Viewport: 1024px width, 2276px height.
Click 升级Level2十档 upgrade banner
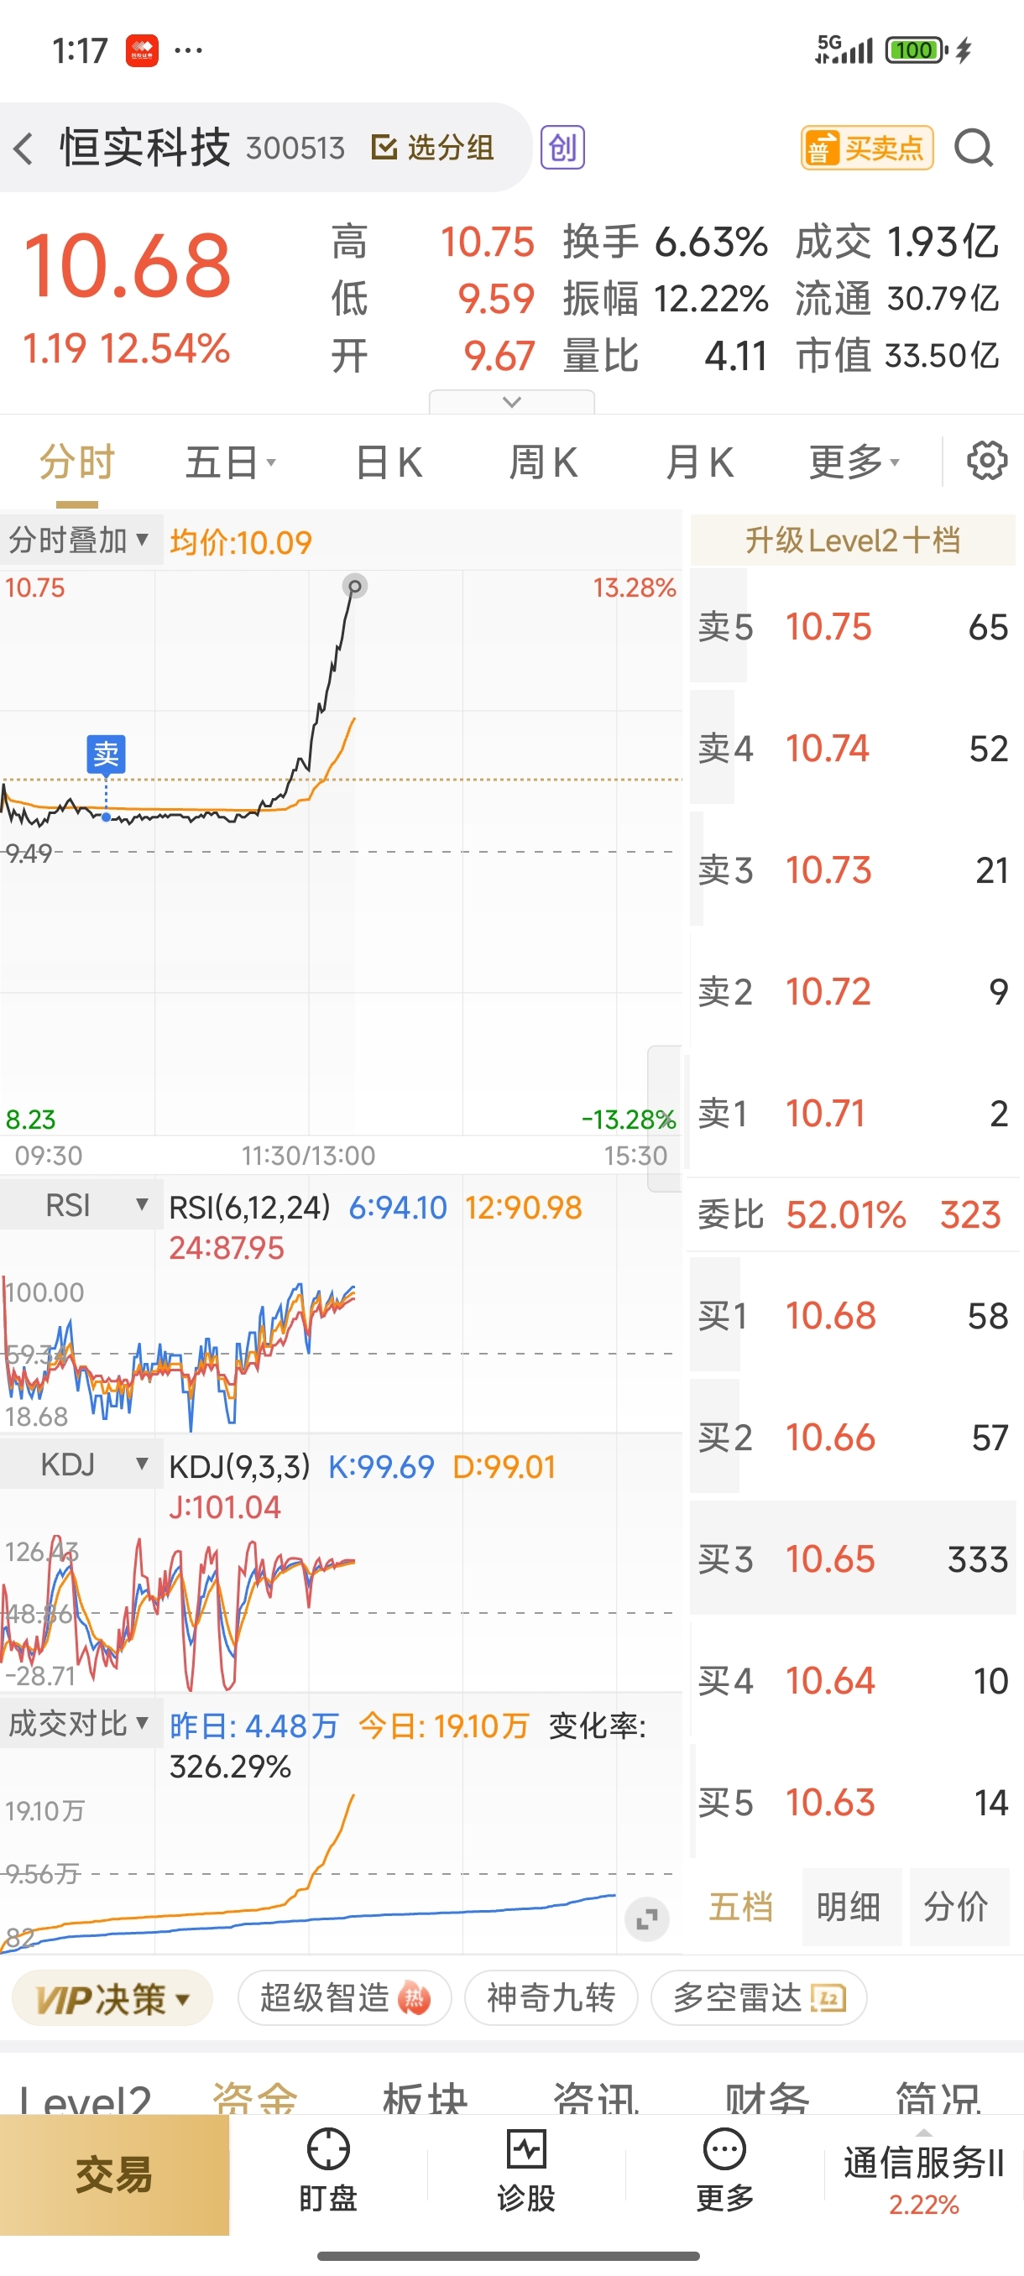(x=853, y=540)
